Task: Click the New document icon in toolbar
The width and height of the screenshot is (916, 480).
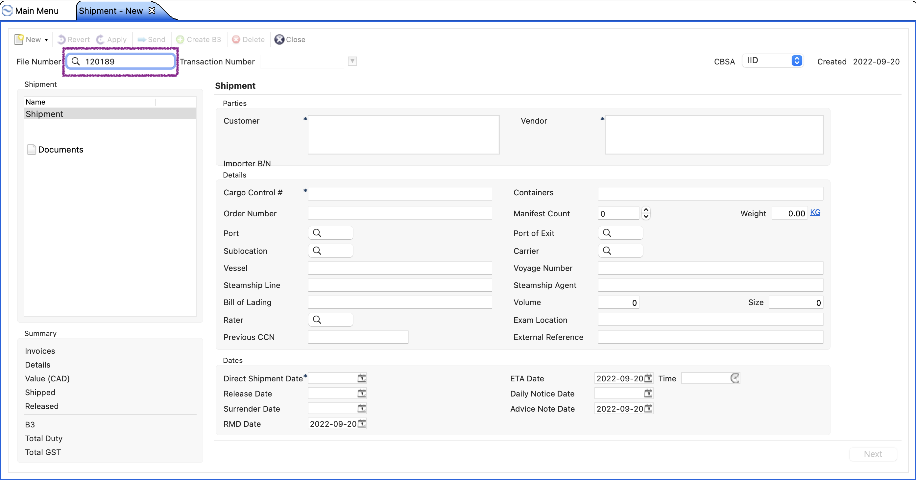Action: (19, 39)
